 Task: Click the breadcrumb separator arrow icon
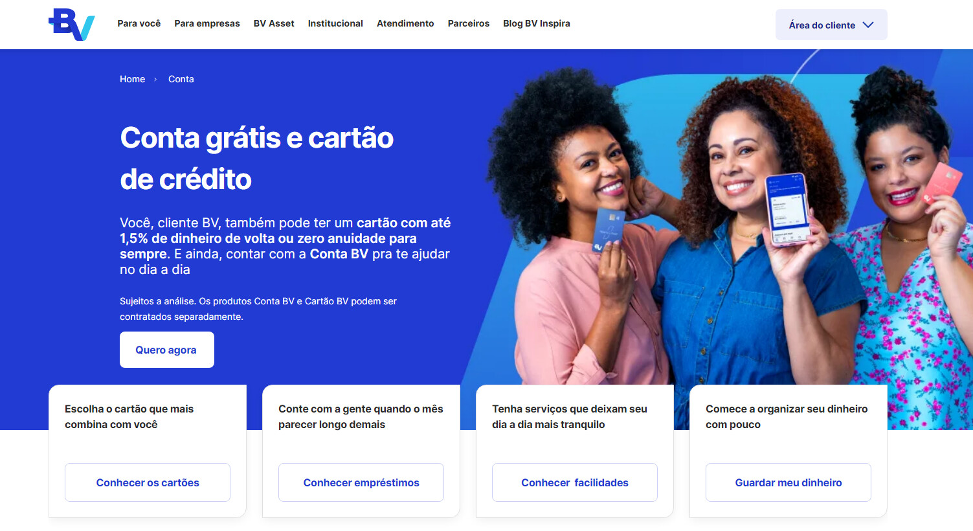[x=155, y=80]
